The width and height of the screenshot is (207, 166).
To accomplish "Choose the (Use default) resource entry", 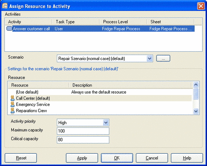I will click(x=27, y=92).
